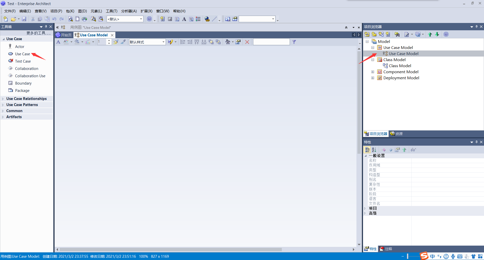Click the new diagram icon in project browser

pos(381,34)
